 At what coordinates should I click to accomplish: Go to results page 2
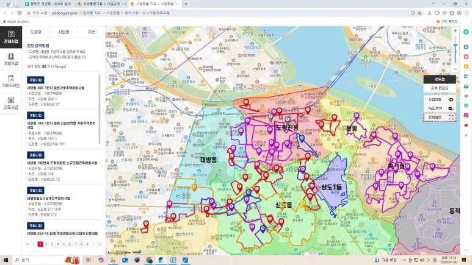(46, 244)
